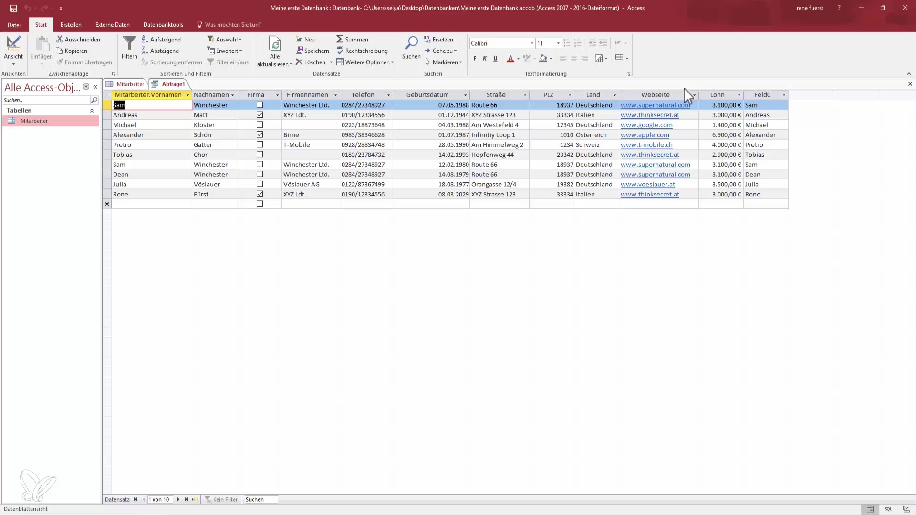The height and width of the screenshot is (515, 916).
Task: Open the www.apple.com hyperlink
Action: 645,135
